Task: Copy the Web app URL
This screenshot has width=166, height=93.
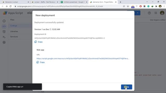Action: pos(41,62)
